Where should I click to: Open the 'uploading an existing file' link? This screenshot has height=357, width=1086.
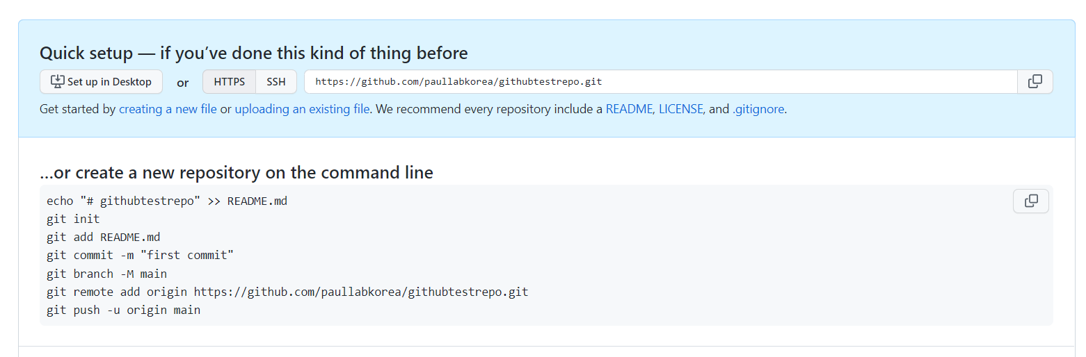point(302,109)
